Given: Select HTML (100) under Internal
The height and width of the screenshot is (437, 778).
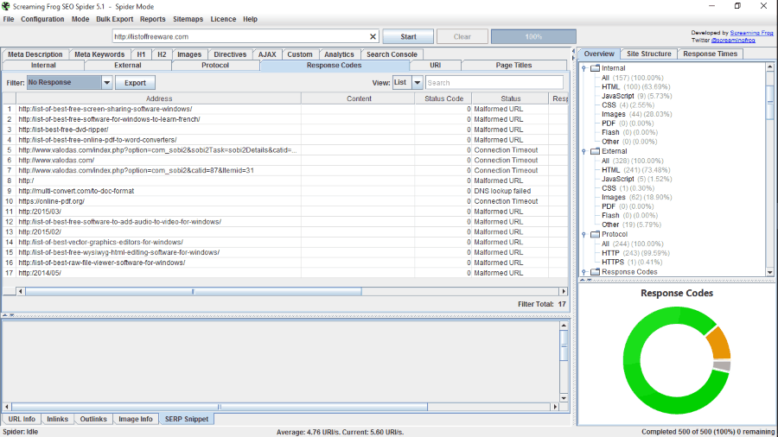Looking at the screenshot, I should click(x=635, y=86).
